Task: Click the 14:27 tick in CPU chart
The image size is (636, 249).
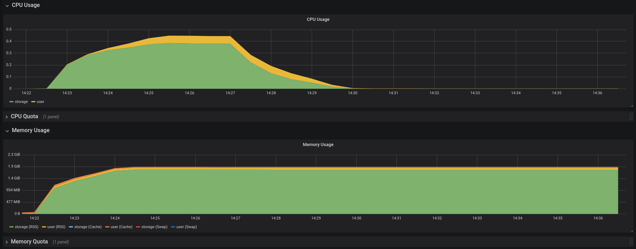Action: coord(230,93)
